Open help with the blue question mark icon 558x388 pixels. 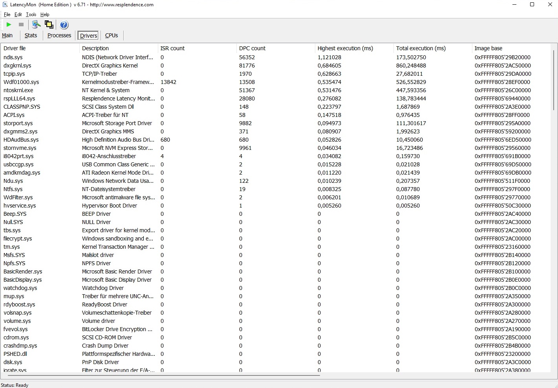coord(64,25)
